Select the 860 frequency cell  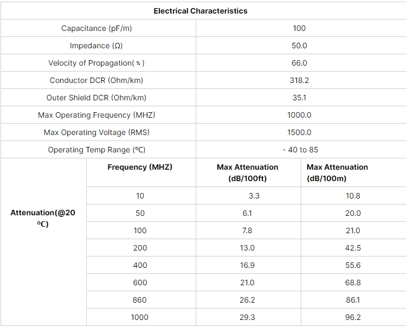click(x=140, y=300)
